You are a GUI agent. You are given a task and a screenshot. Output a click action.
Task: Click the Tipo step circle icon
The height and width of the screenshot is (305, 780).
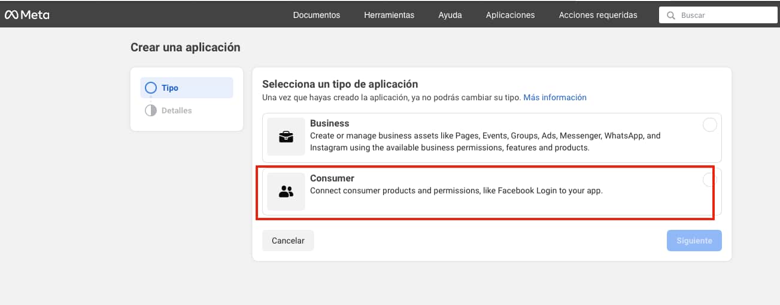coord(151,88)
